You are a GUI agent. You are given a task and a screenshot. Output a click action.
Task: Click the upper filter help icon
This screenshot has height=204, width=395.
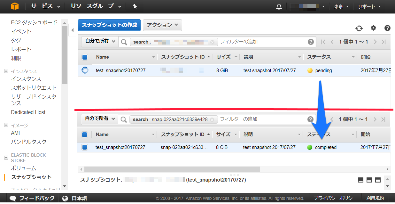[x=311, y=42]
